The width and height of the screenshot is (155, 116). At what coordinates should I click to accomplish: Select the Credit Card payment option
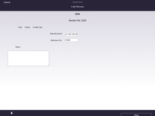click(x=32, y=27)
